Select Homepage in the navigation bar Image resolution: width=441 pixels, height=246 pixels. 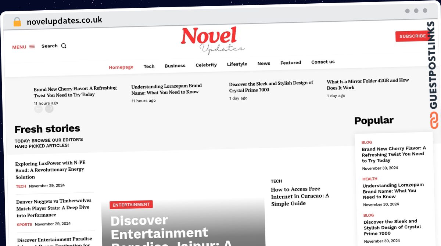click(x=121, y=67)
